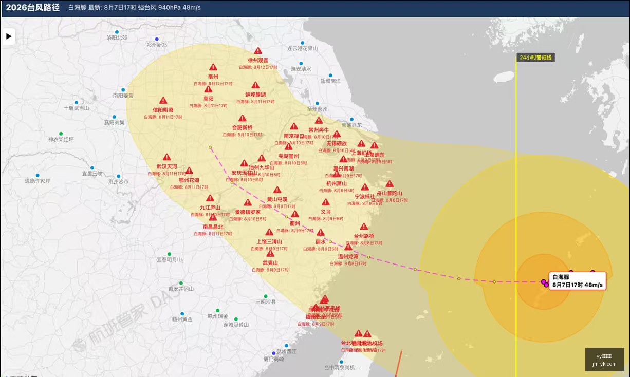Click the 荆州沙市 airport label

118,182
